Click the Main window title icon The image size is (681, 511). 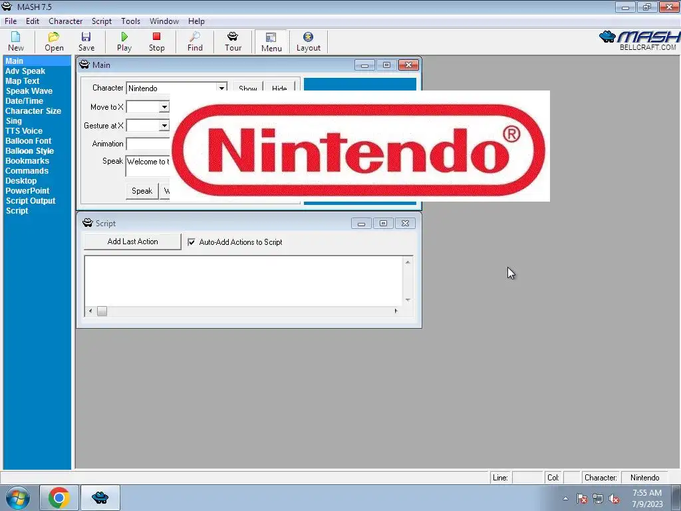pos(84,65)
